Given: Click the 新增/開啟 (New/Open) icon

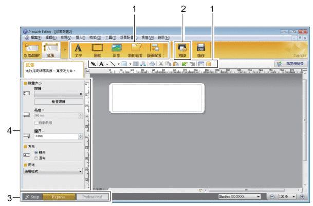Looking at the screenshot, I should pos(32,50).
